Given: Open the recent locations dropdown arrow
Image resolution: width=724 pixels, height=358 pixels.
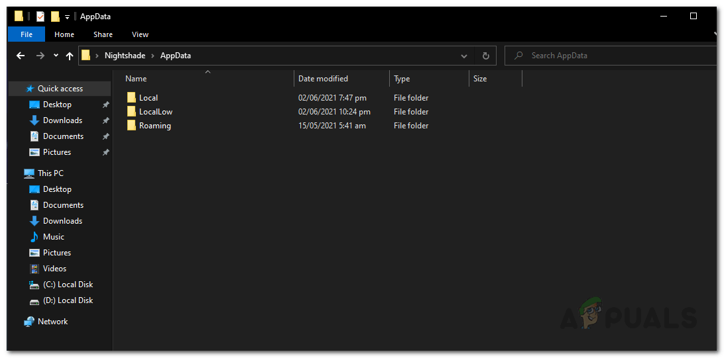Looking at the screenshot, I should click(x=56, y=56).
